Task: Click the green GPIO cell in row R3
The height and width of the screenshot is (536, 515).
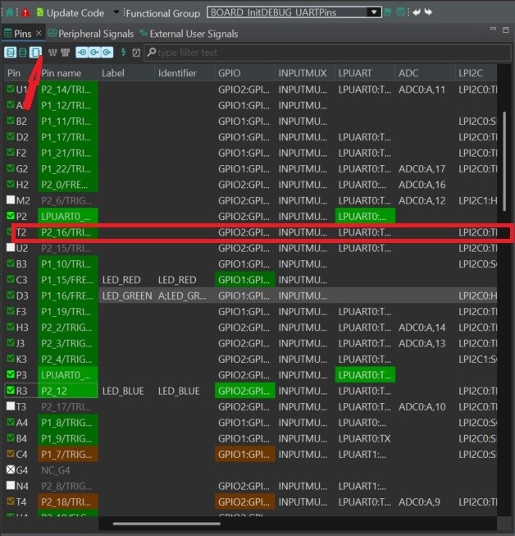Action: click(x=245, y=391)
